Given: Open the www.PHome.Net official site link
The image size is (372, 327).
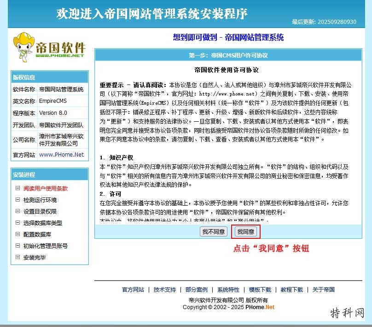Looking at the screenshot, I should tap(61, 155).
